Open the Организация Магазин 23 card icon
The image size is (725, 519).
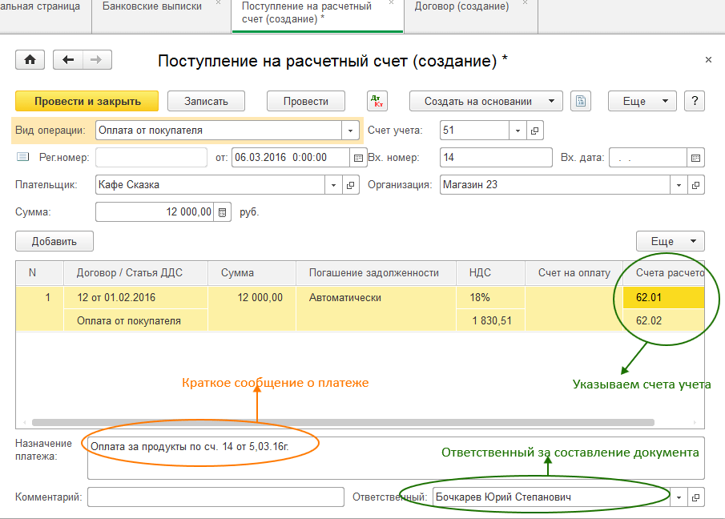pyautogui.click(x=695, y=185)
